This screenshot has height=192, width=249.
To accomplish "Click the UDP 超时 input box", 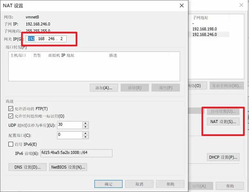I will 70,125.
